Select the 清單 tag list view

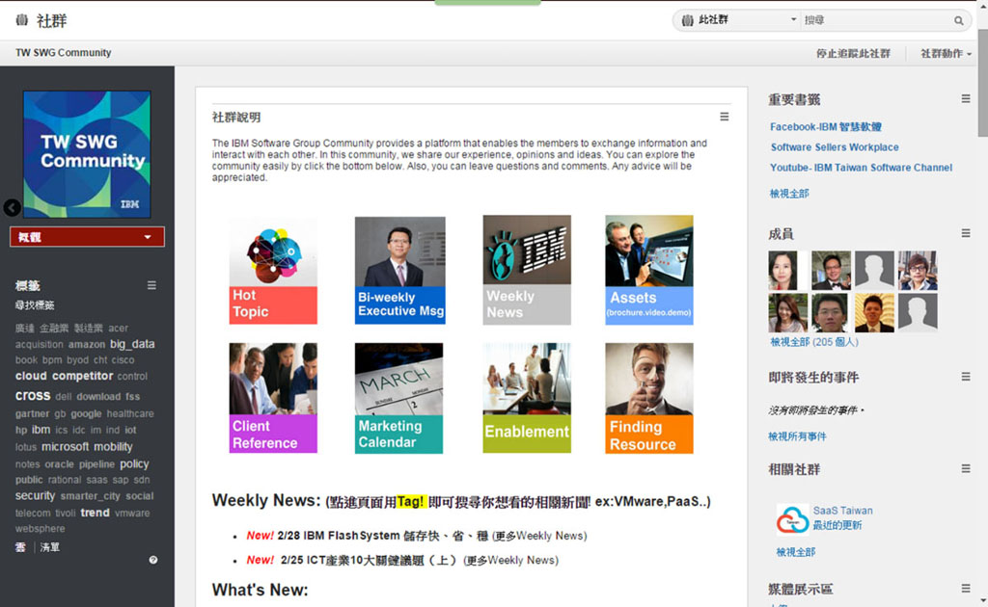click(50, 547)
